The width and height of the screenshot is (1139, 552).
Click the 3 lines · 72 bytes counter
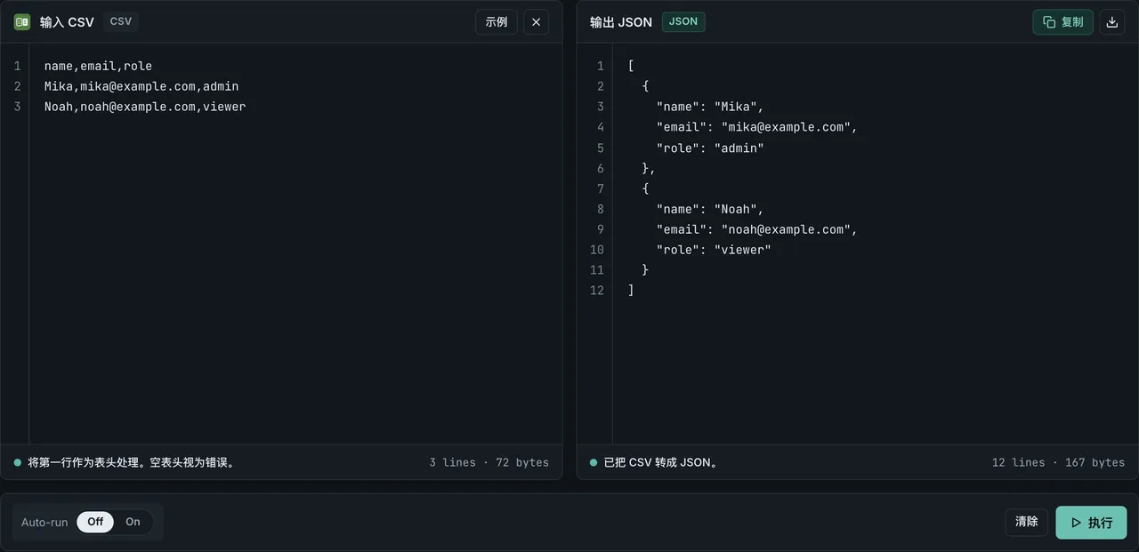click(x=489, y=462)
